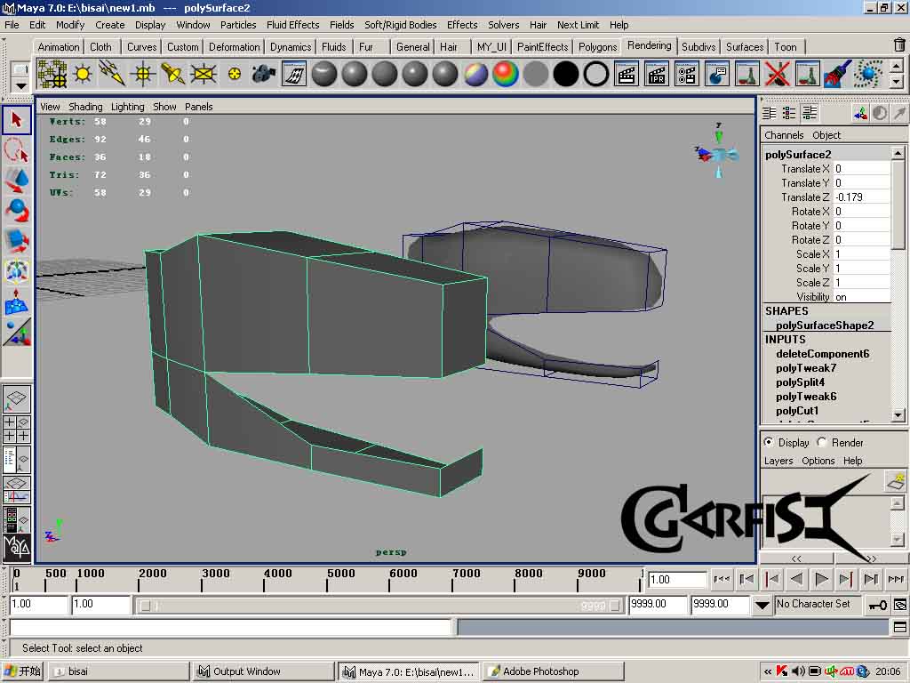
Task: Click the playback range slider bar
Action: (x=379, y=605)
